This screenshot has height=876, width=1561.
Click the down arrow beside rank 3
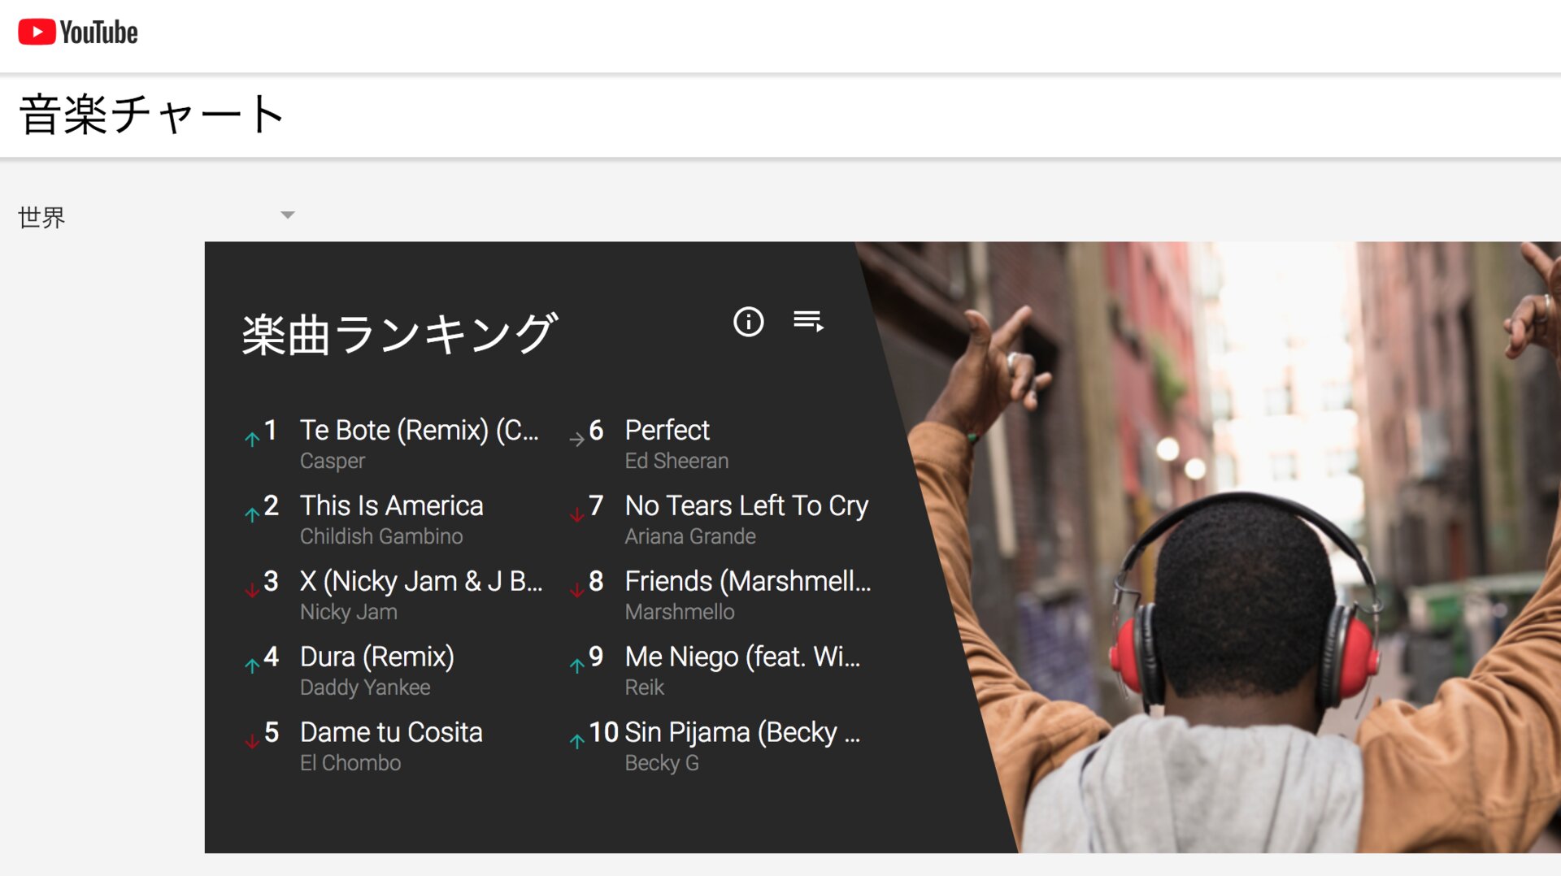pos(252,591)
